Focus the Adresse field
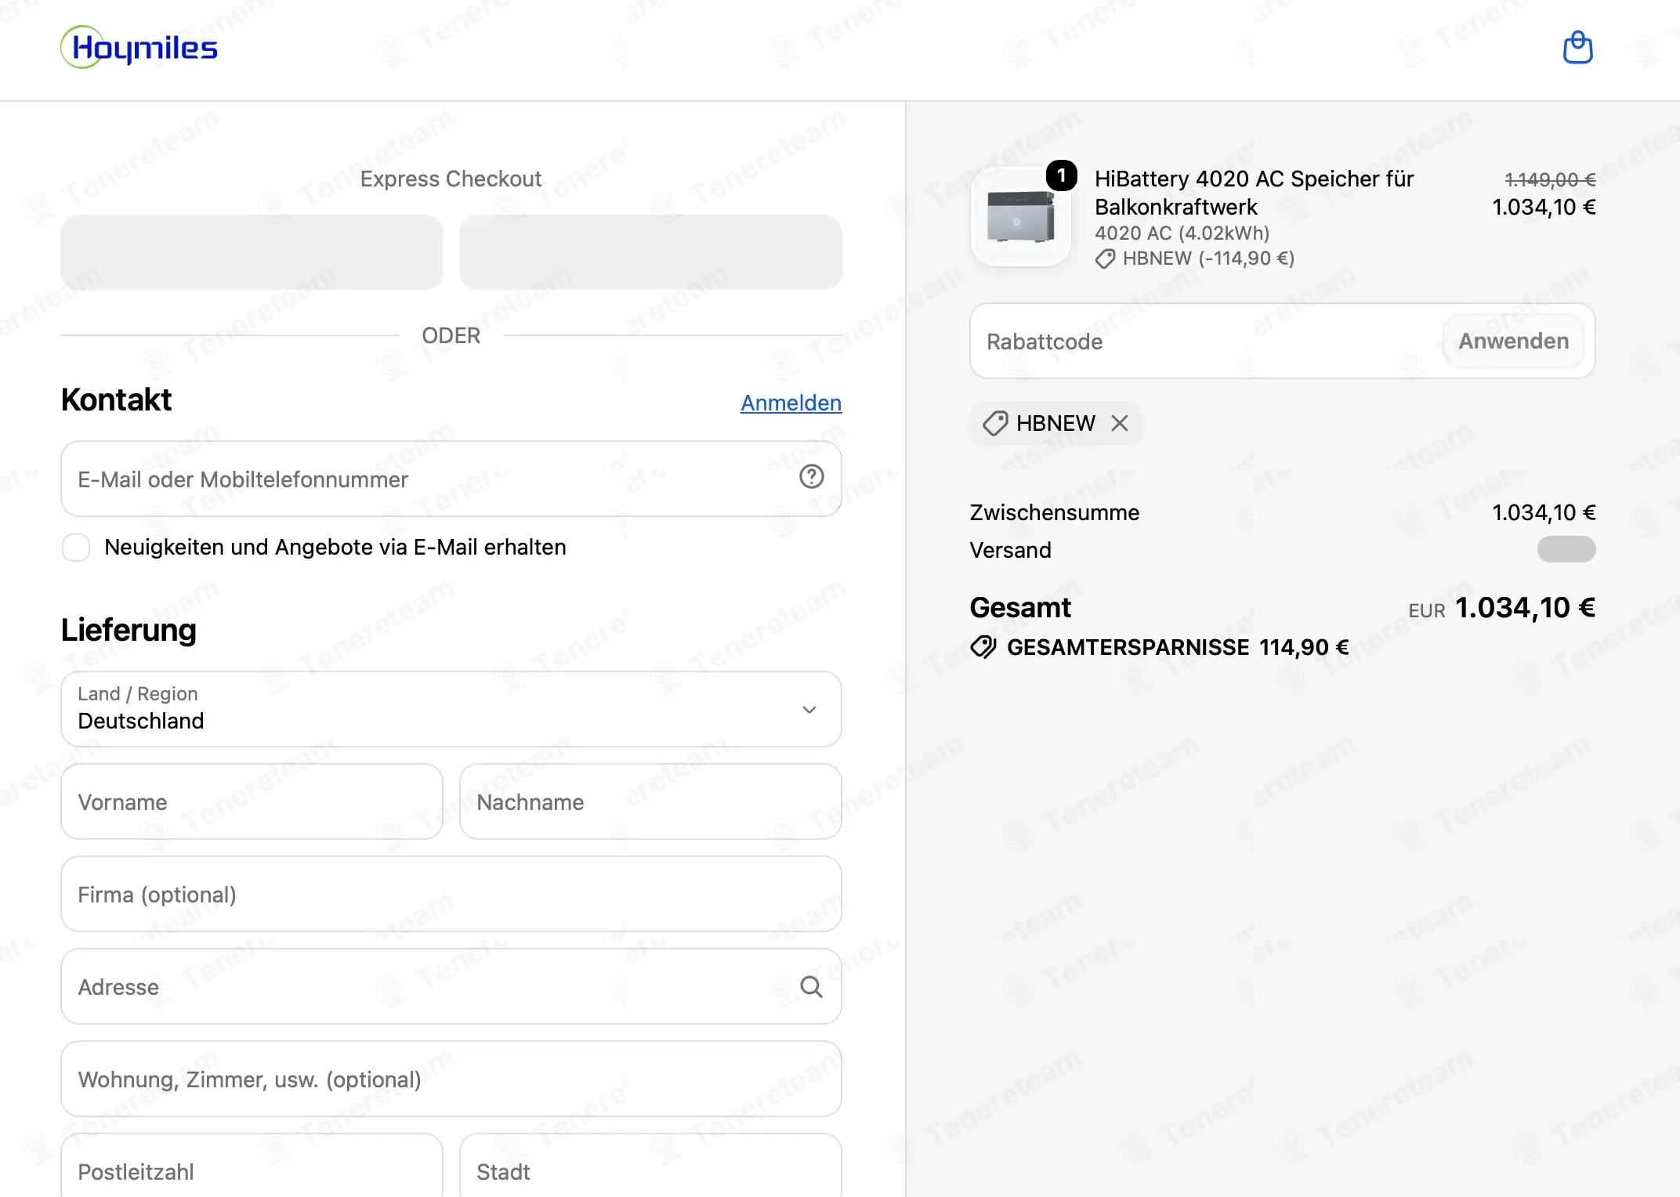This screenshot has width=1680, height=1197. 451,987
